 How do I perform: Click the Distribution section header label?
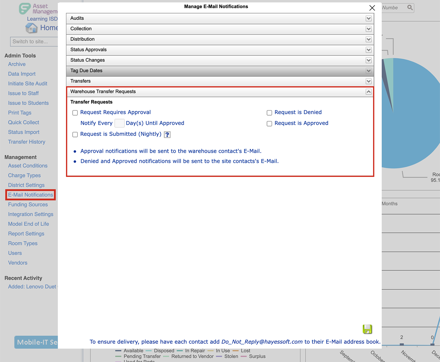[82, 39]
